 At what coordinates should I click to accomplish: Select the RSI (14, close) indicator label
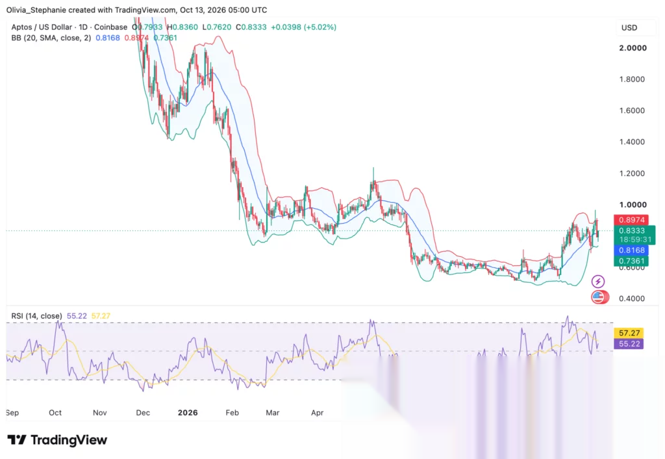(x=36, y=316)
